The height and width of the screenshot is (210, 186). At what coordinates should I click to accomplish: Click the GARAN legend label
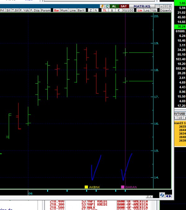pos(131,187)
